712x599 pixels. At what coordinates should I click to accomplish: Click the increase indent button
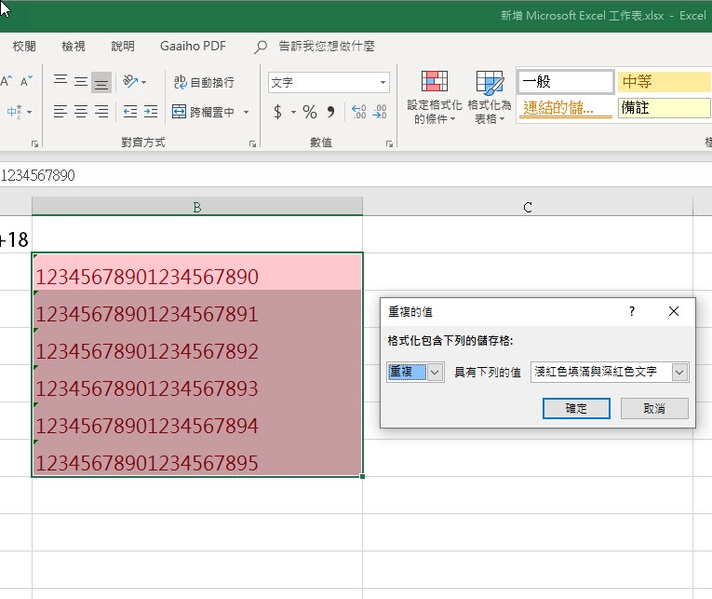[150, 112]
